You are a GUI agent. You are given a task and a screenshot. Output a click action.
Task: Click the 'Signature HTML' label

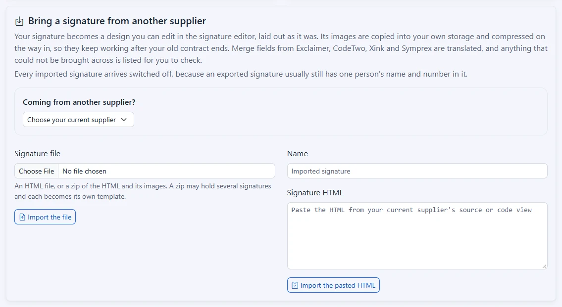coord(315,192)
